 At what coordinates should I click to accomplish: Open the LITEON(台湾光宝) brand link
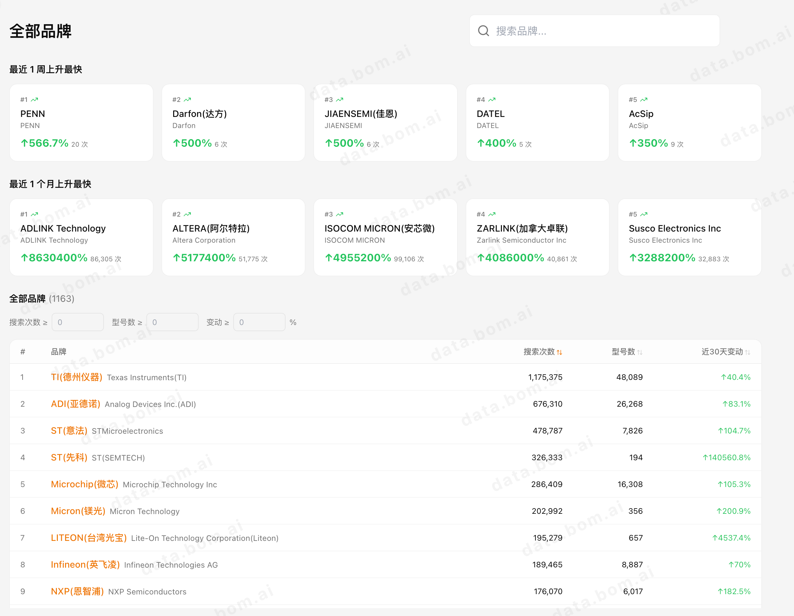89,538
